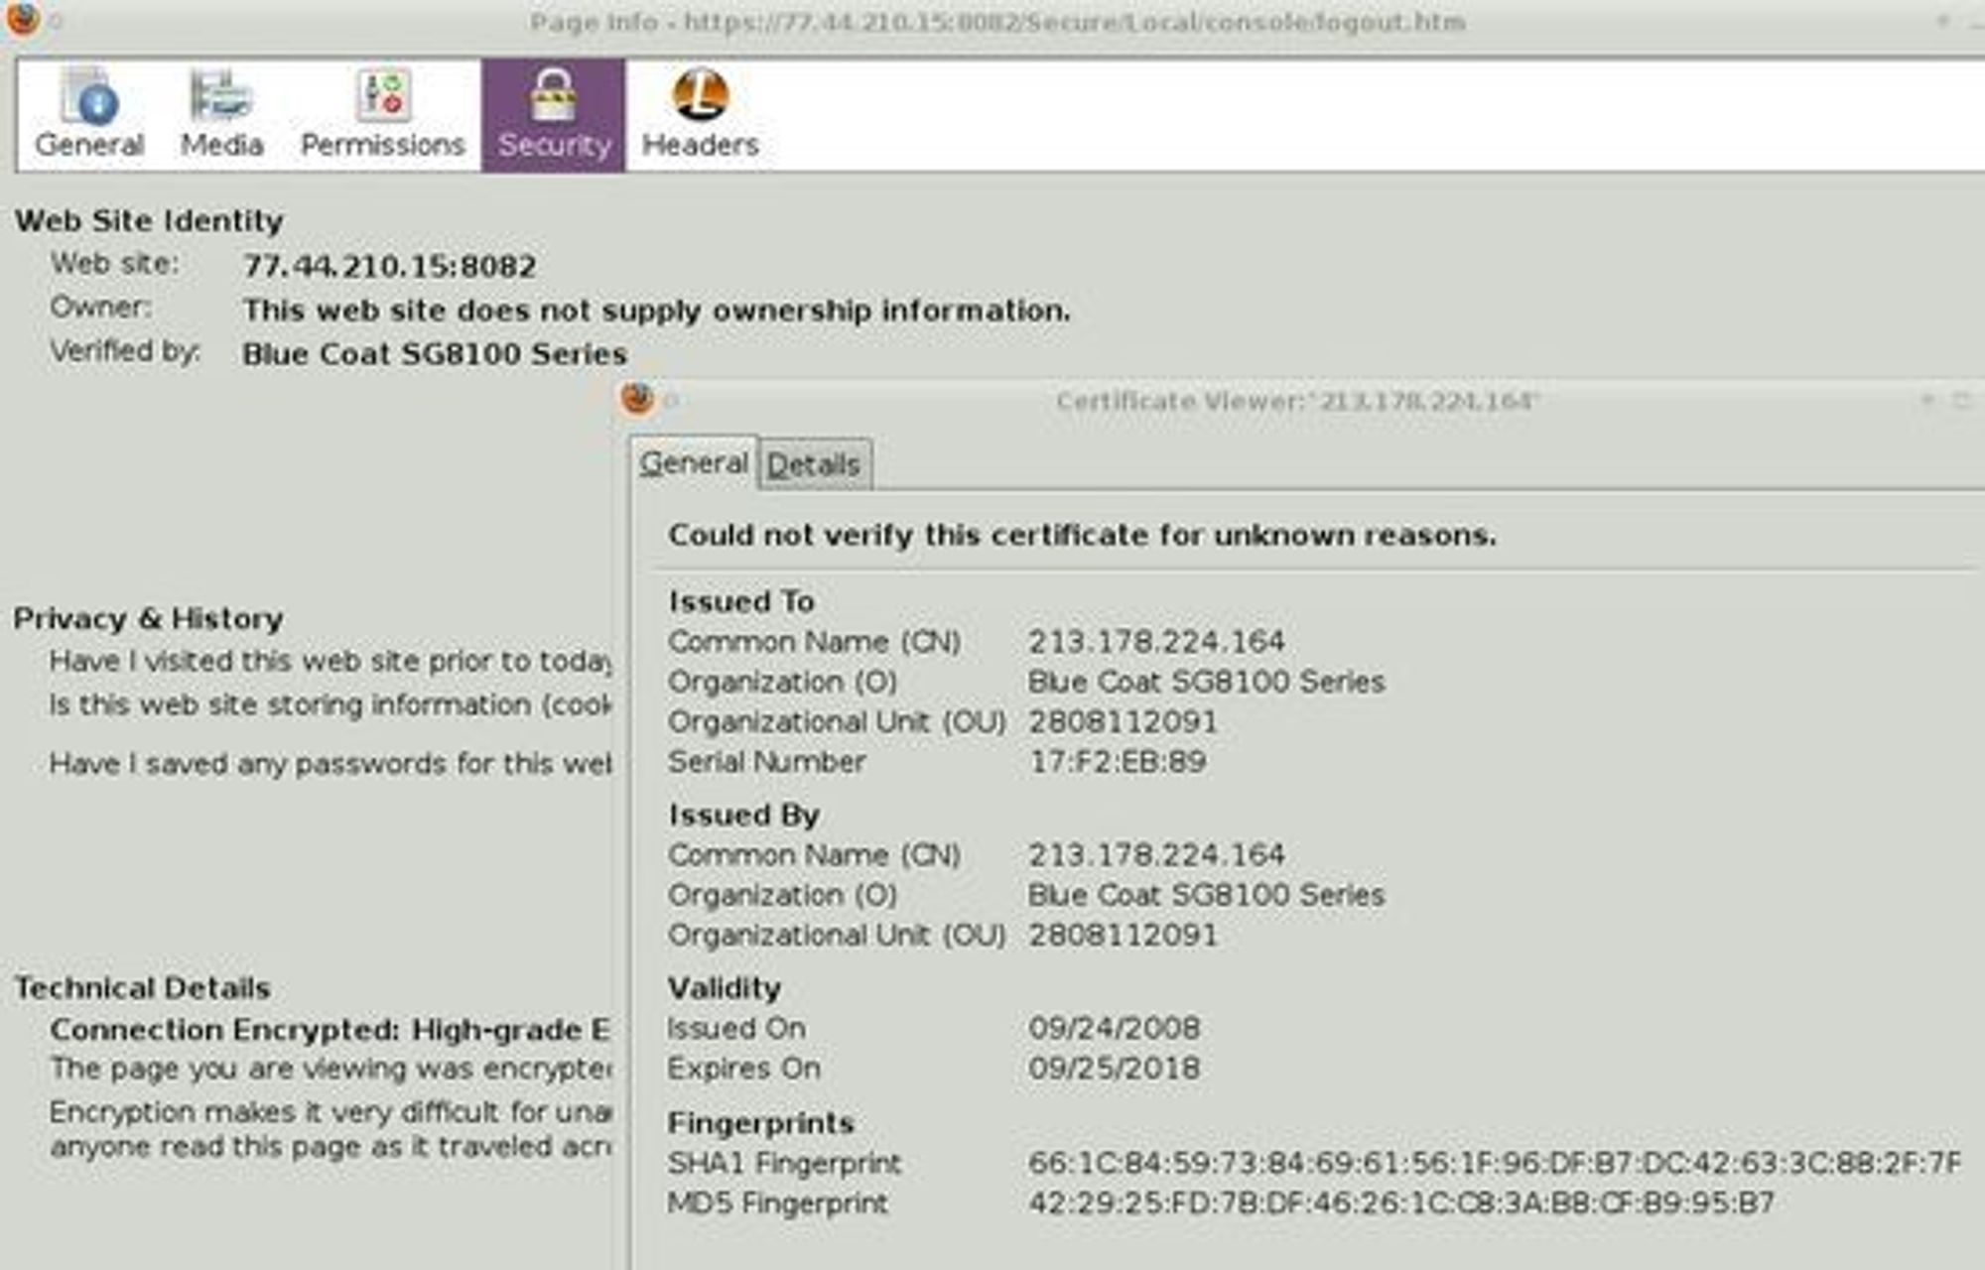Click the ownership information message

(x=657, y=311)
